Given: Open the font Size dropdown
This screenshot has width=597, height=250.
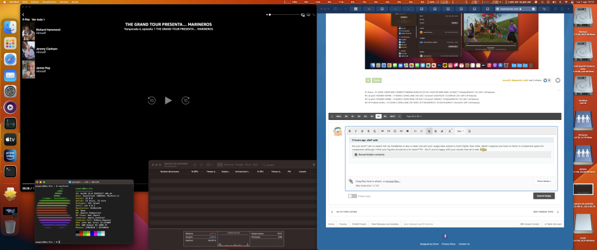Looking at the screenshot, I should [x=460, y=131].
